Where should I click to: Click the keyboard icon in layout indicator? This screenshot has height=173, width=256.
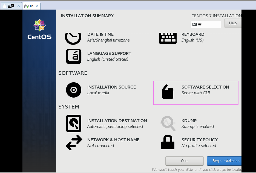pos(195,24)
